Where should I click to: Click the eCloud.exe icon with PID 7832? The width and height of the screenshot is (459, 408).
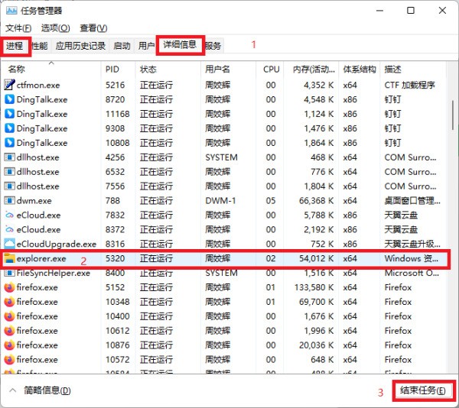(x=9, y=215)
